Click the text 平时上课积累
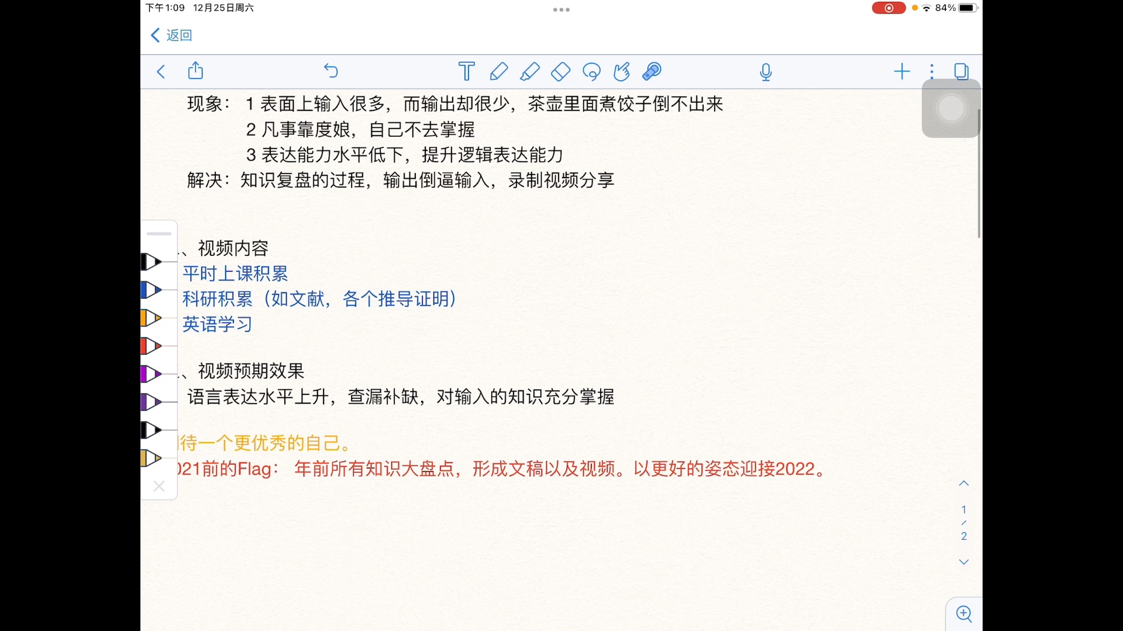 click(235, 273)
